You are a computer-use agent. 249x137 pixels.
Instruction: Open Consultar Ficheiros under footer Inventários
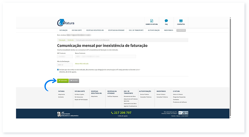(x=162, y=97)
